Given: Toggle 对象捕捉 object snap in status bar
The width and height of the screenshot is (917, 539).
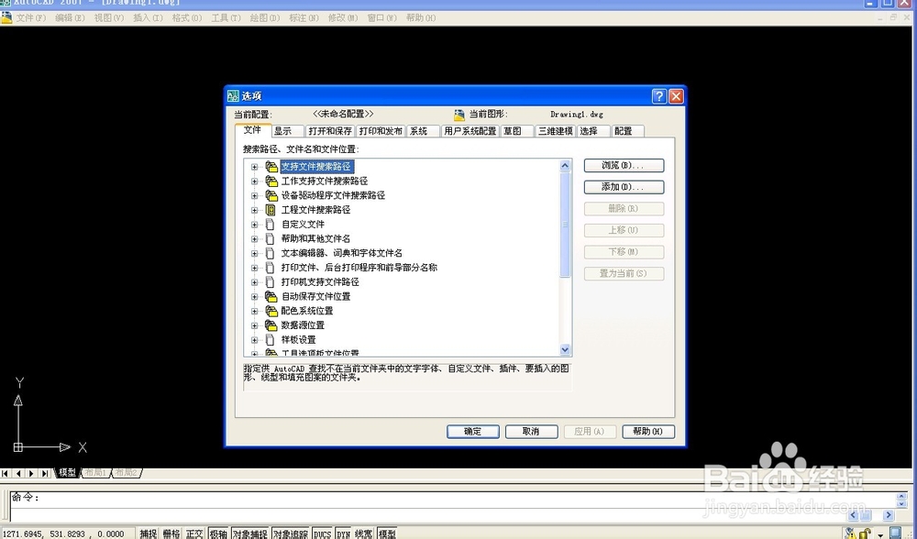Looking at the screenshot, I should pos(250,533).
